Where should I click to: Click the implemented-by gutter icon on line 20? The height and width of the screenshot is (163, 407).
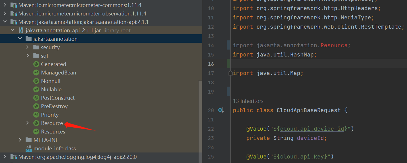tap(221, 110)
